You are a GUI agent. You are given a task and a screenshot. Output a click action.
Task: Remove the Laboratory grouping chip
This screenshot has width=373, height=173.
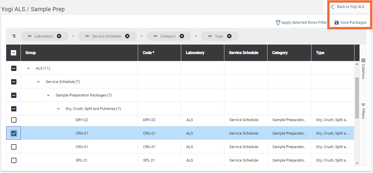pos(59,36)
